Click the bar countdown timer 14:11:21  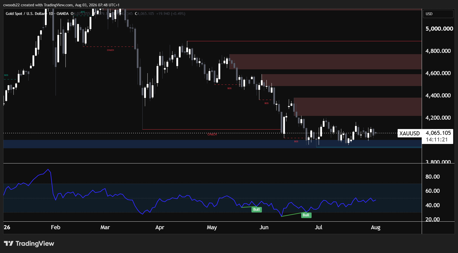pos(437,140)
